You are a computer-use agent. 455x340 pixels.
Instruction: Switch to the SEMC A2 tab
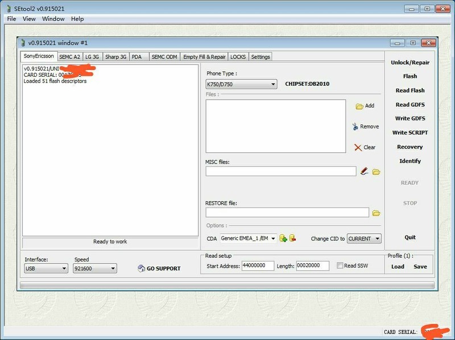click(x=69, y=57)
